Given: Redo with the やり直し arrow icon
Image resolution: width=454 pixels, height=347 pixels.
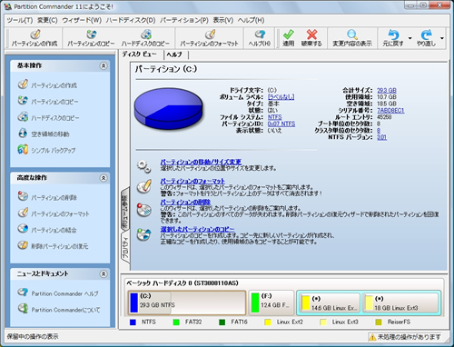Looking at the screenshot, I should coord(426,35).
